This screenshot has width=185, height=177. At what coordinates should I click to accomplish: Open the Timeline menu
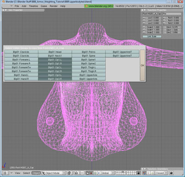[x=33, y=6]
